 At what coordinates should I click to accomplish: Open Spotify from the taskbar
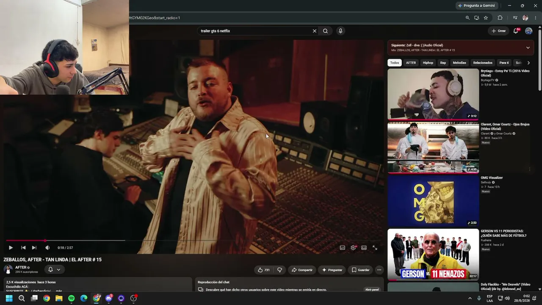(x=72, y=298)
